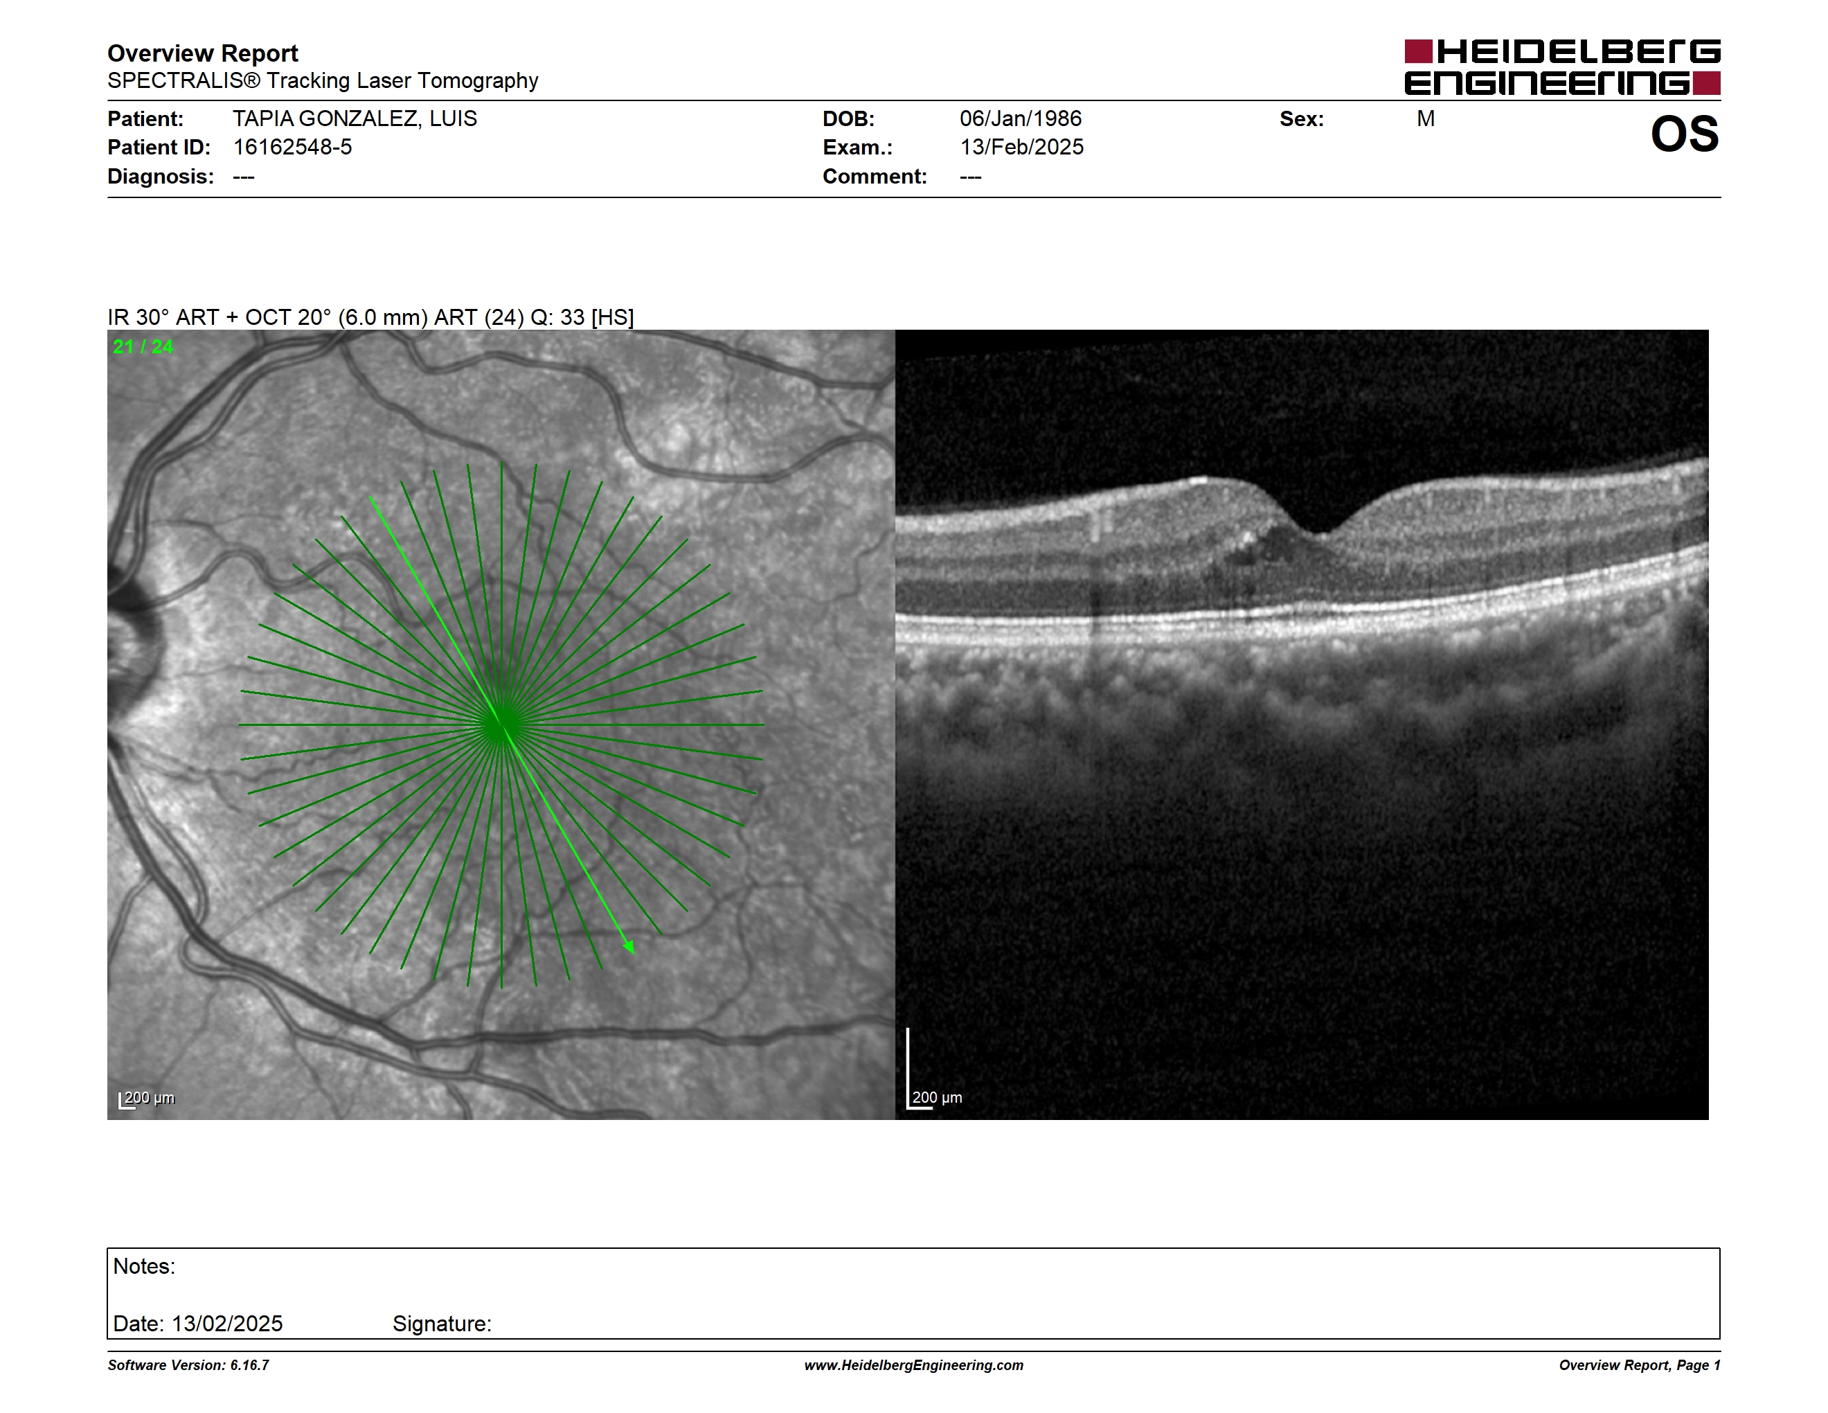Click the Comment field label

click(875, 177)
